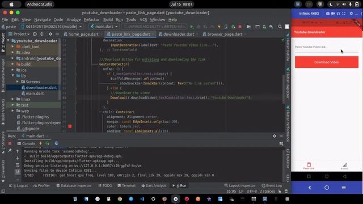Click Paste Youtube Video Link input field
Screen dimensions: 363x204
tap(327, 47)
